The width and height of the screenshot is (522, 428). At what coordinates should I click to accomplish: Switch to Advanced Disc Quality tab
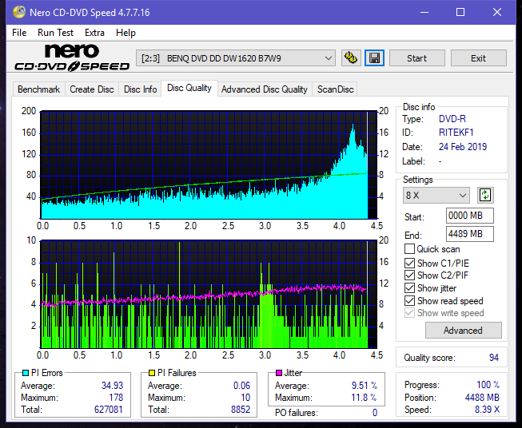coord(265,89)
